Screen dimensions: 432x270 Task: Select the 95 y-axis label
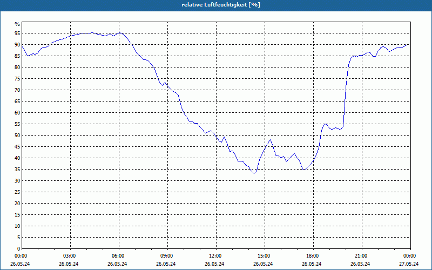(17, 33)
